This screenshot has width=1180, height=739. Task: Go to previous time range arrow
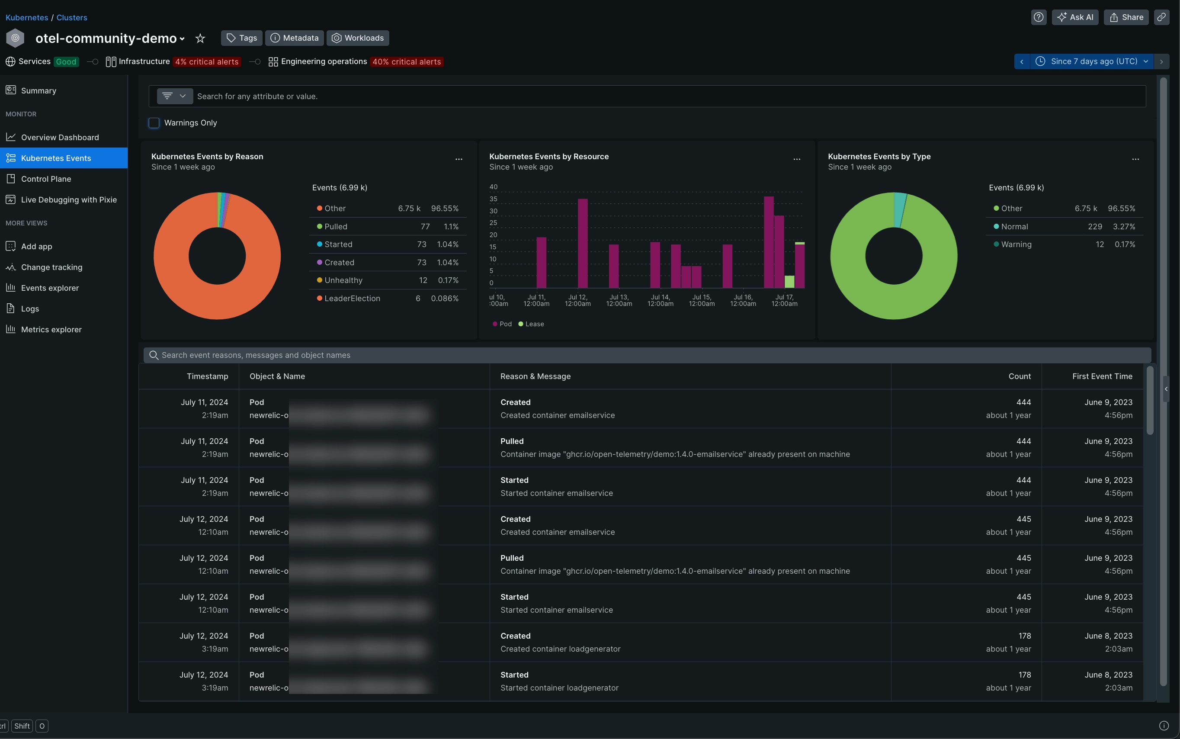click(x=1022, y=61)
